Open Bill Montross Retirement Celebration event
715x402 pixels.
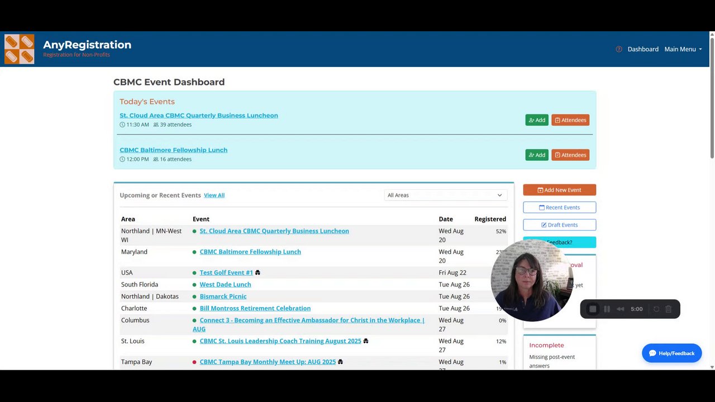255,308
